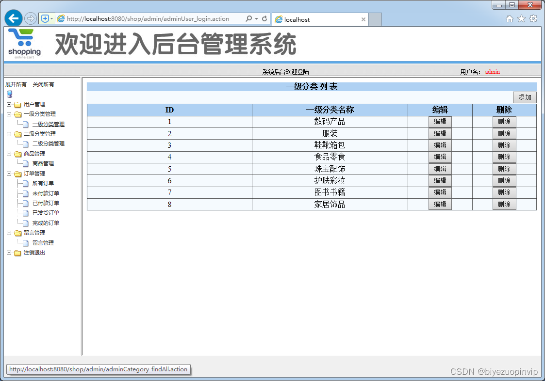Click page icon beside 已发货订单
Screen dimensions: 545x381
[26, 213]
